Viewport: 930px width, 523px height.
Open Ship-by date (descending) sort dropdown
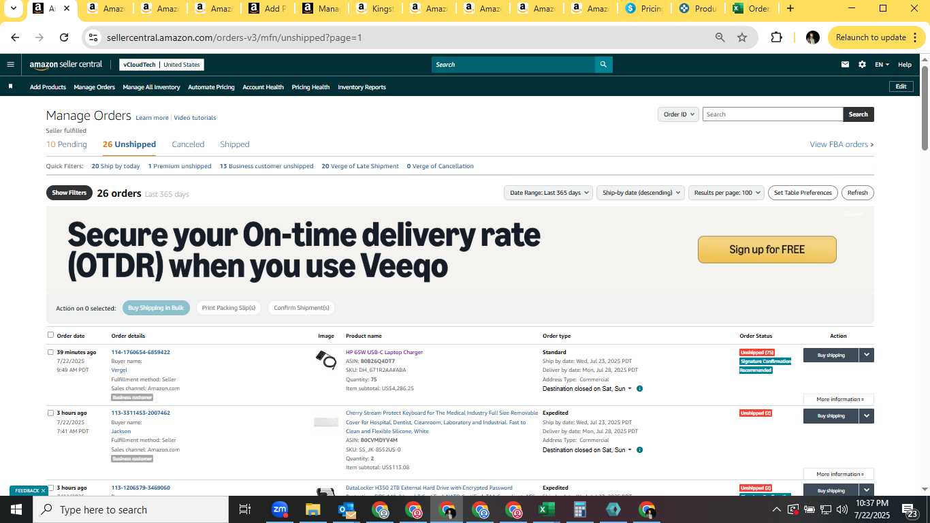[x=641, y=193]
